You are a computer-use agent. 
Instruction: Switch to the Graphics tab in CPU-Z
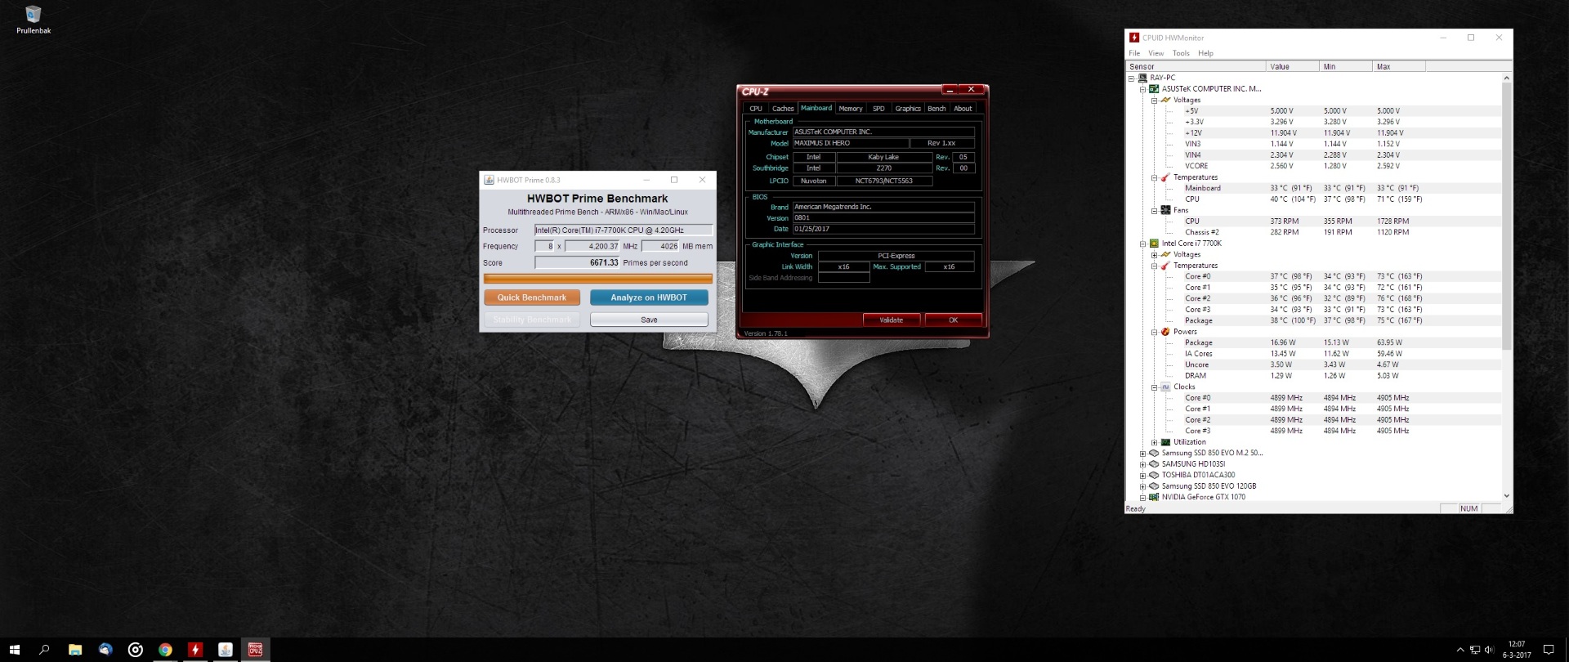pyautogui.click(x=908, y=109)
